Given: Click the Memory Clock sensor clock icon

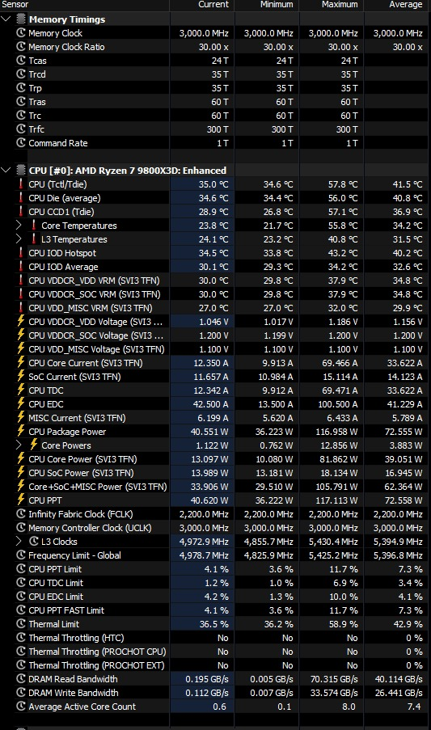Looking at the screenshot, I should [x=21, y=33].
